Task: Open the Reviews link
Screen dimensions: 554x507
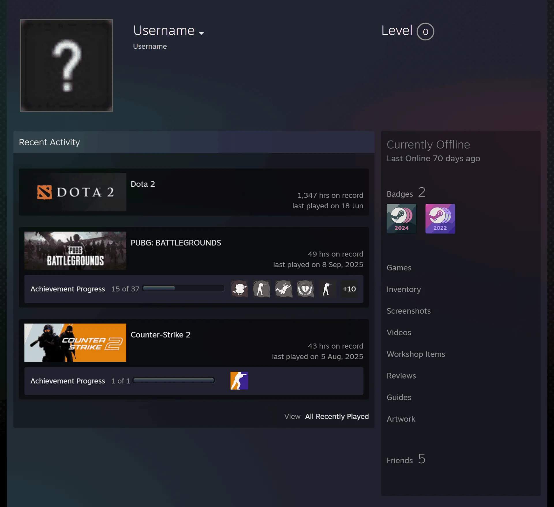Action: 401,376
